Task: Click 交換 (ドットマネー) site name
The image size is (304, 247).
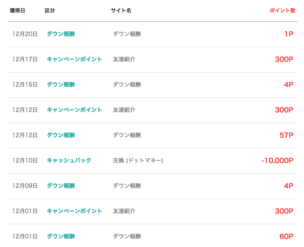Action: tap(138, 160)
